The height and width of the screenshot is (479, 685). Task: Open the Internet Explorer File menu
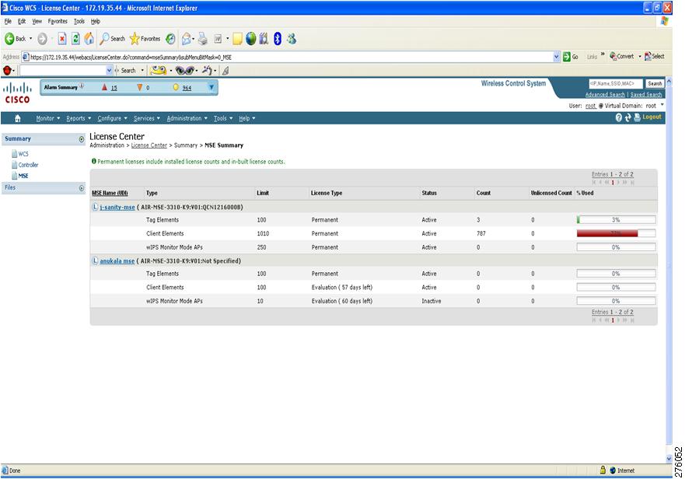pos(8,21)
